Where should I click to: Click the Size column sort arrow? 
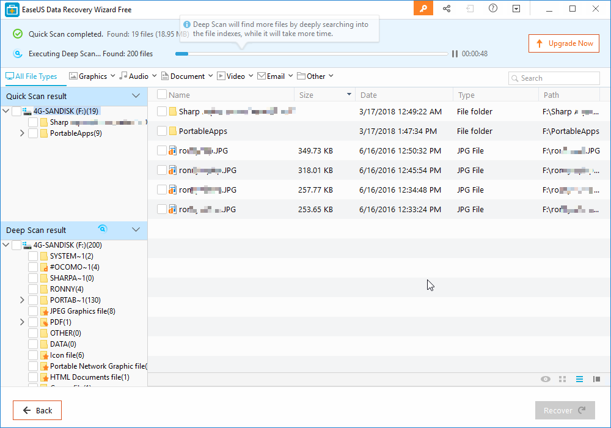click(x=349, y=95)
